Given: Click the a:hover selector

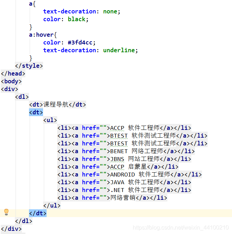Looking at the screenshot, I should click(x=43, y=35).
